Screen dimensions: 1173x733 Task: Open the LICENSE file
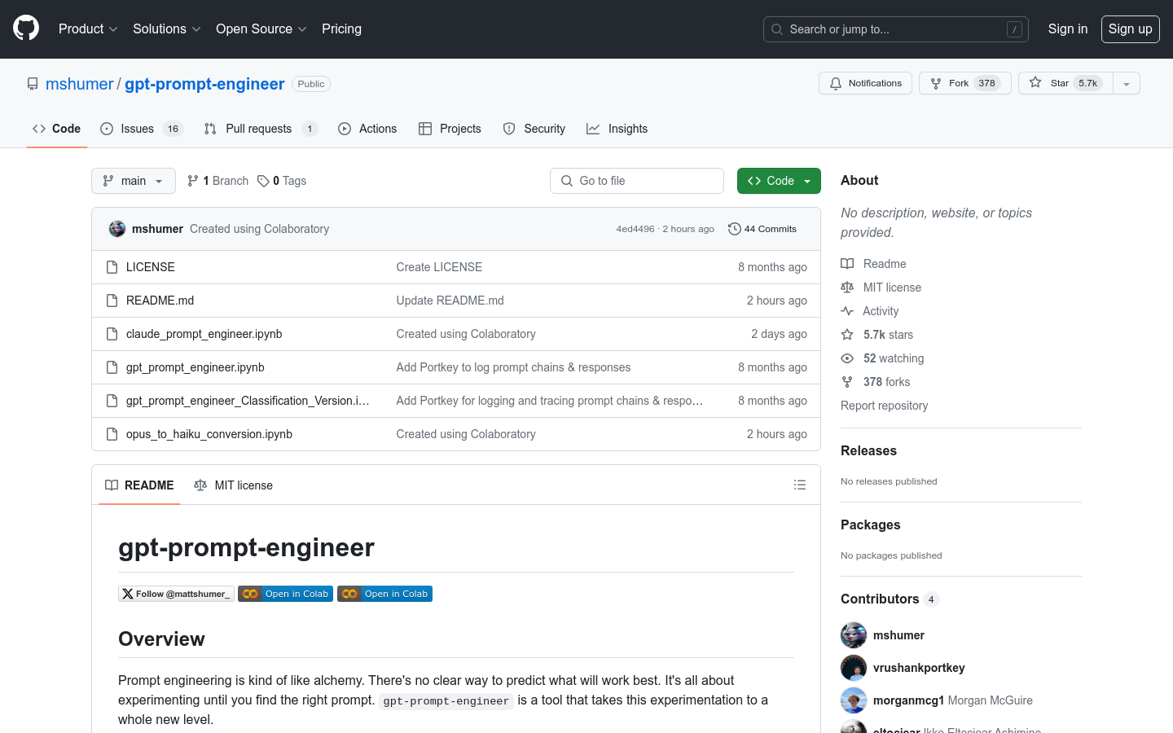(151, 267)
